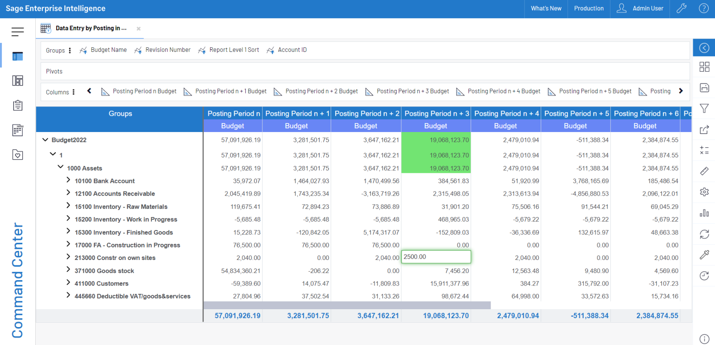Open the Groups three-dot options menu
Image resolution: width=715 pixels, height=345 pixels.
70,51
